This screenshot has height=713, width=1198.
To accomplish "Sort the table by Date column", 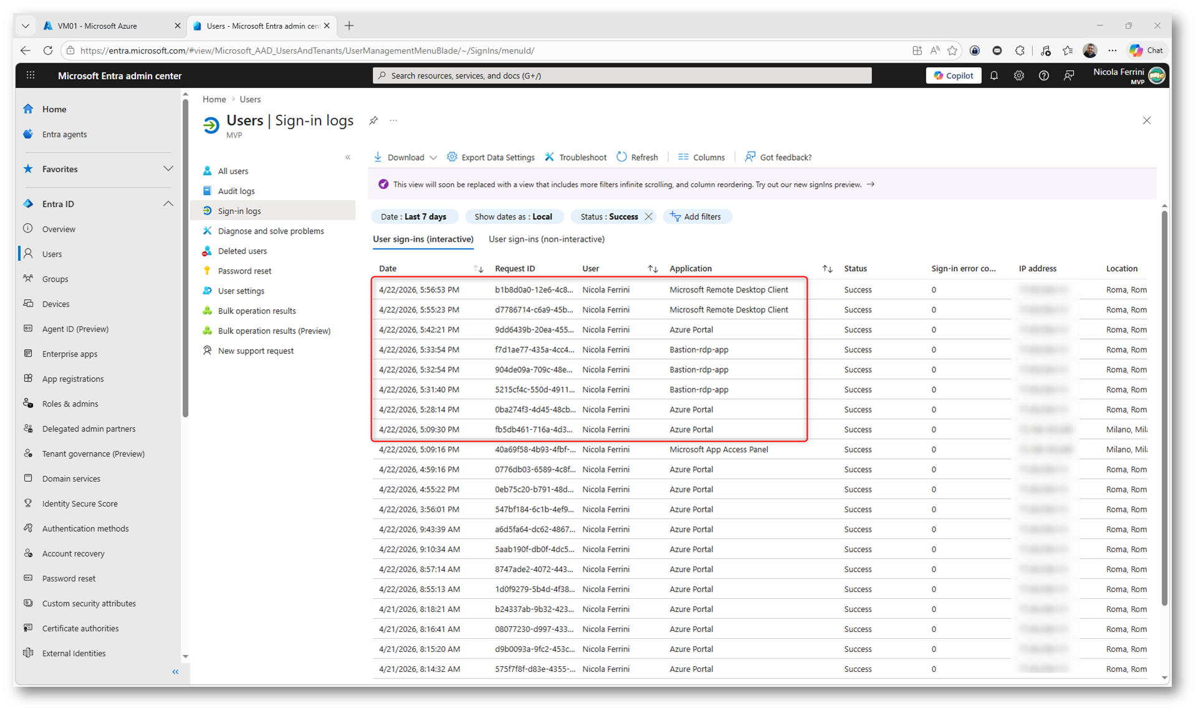I will click(x=478, y=269).
